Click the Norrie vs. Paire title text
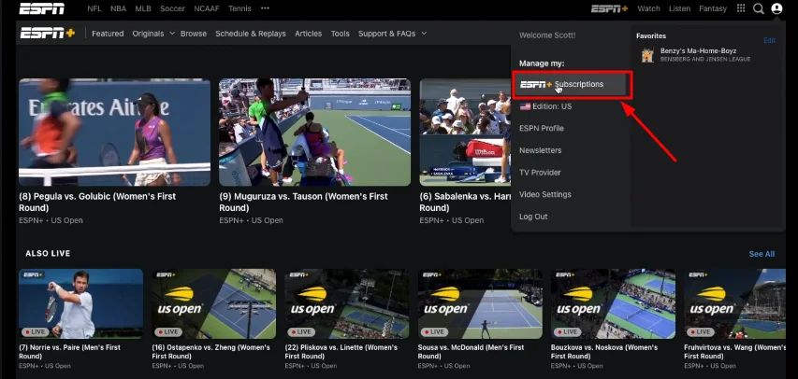Viewport: 798px width, 379px height. point(70,352)
